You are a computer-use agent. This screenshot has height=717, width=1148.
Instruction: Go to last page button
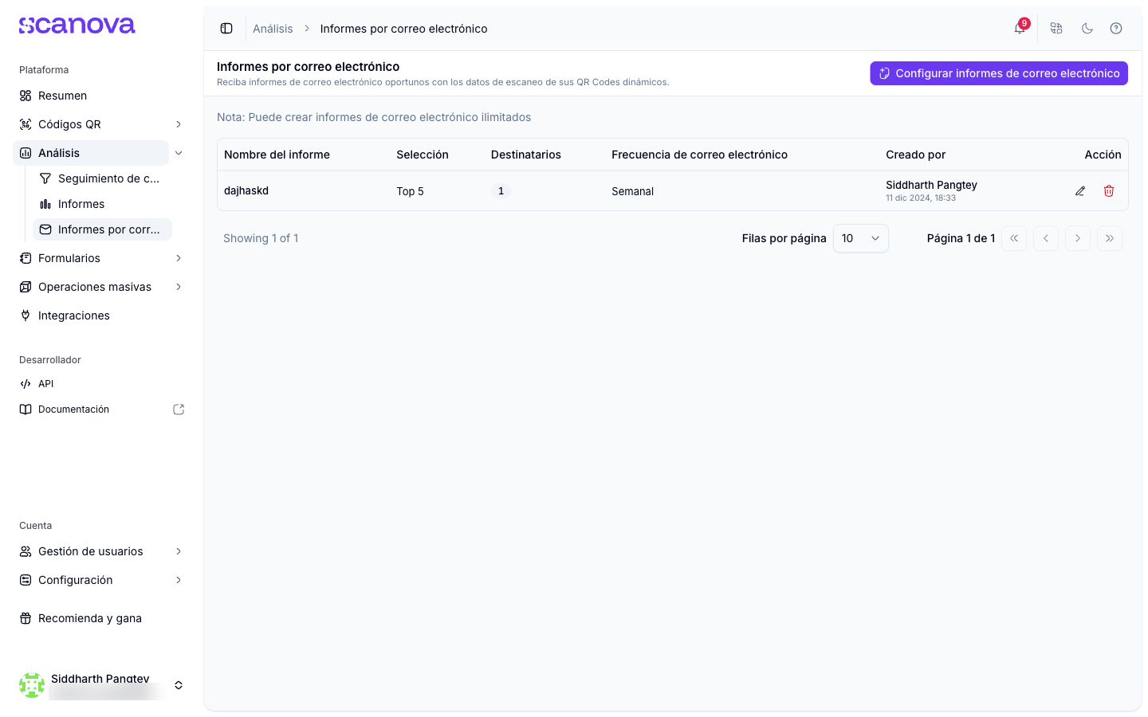(1110, 238)
